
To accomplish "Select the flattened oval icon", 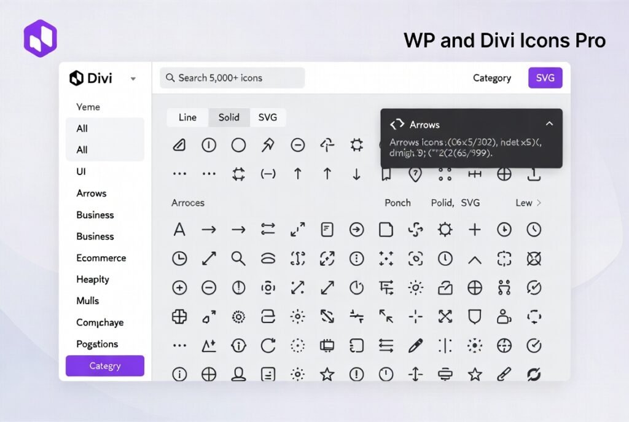I will [x=268, y=259].
